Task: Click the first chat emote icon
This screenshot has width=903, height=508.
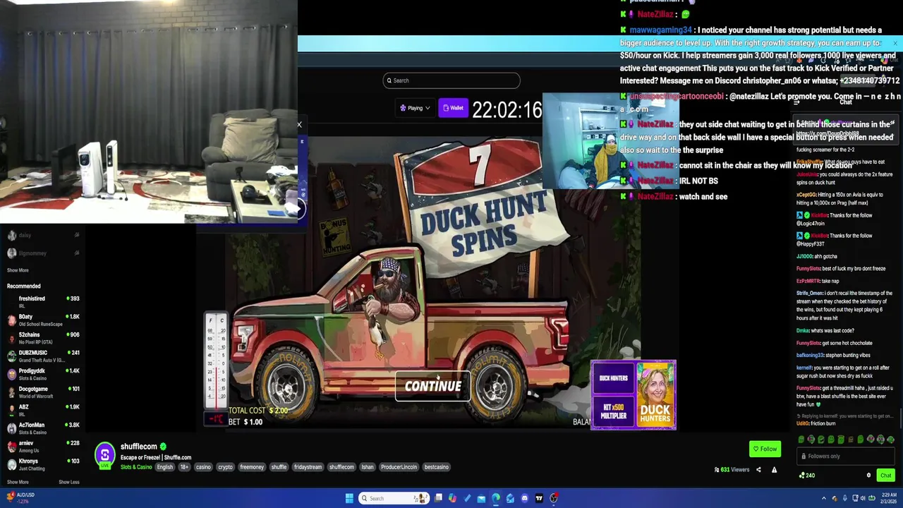Action: pyautogui.click(x=801, y=440)
